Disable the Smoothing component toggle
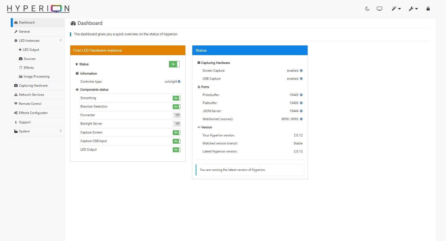The height and width of the screenshot is (241, 446). coord(176,98)
